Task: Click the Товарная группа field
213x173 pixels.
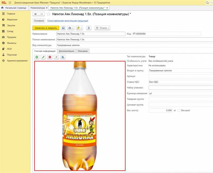Action: click(x=181, y=99)
